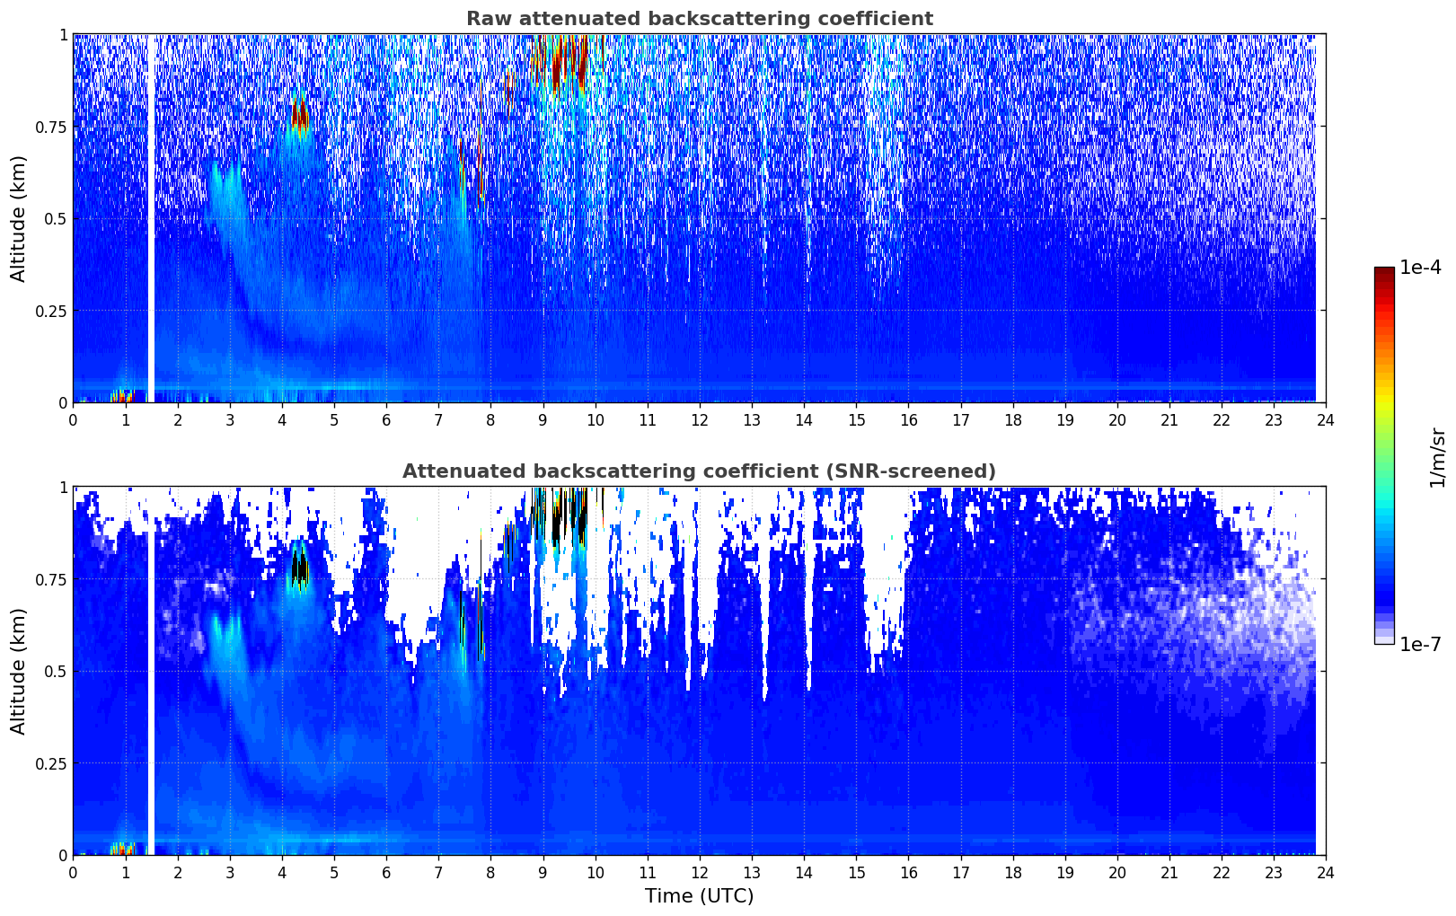The image size is (1456, 916).
Task: Click the white data-gap stripe in the raw plot
Action: point(151,218)
